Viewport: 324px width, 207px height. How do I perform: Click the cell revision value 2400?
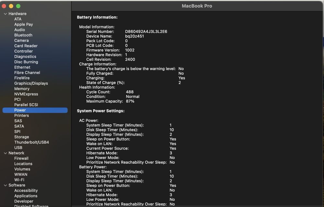(x=130, y=60)
